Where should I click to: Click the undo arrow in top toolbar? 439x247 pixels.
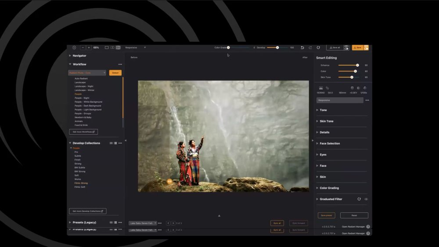pyautogui.click(x=302, y=47)
